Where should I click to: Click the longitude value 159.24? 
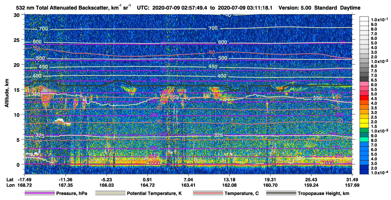click(x=311, y=185)
